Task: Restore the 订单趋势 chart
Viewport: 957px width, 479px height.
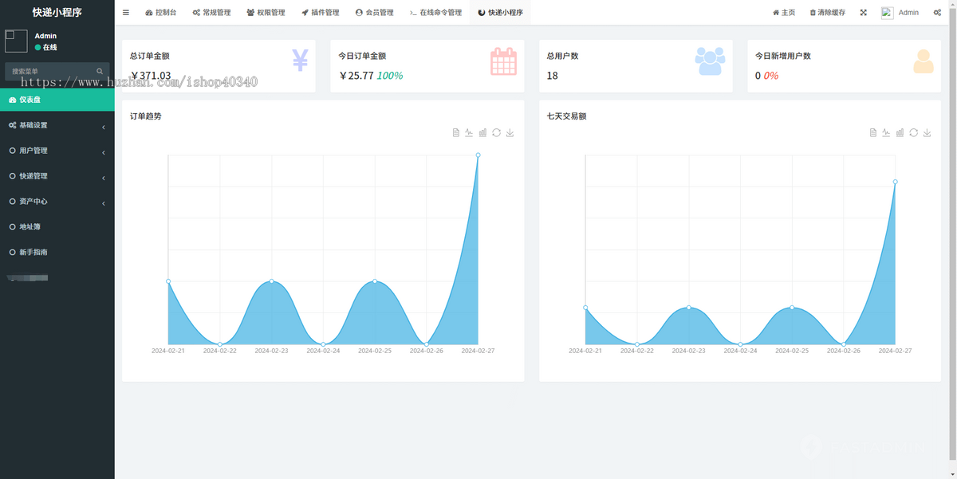Action: tap(496, 132)
